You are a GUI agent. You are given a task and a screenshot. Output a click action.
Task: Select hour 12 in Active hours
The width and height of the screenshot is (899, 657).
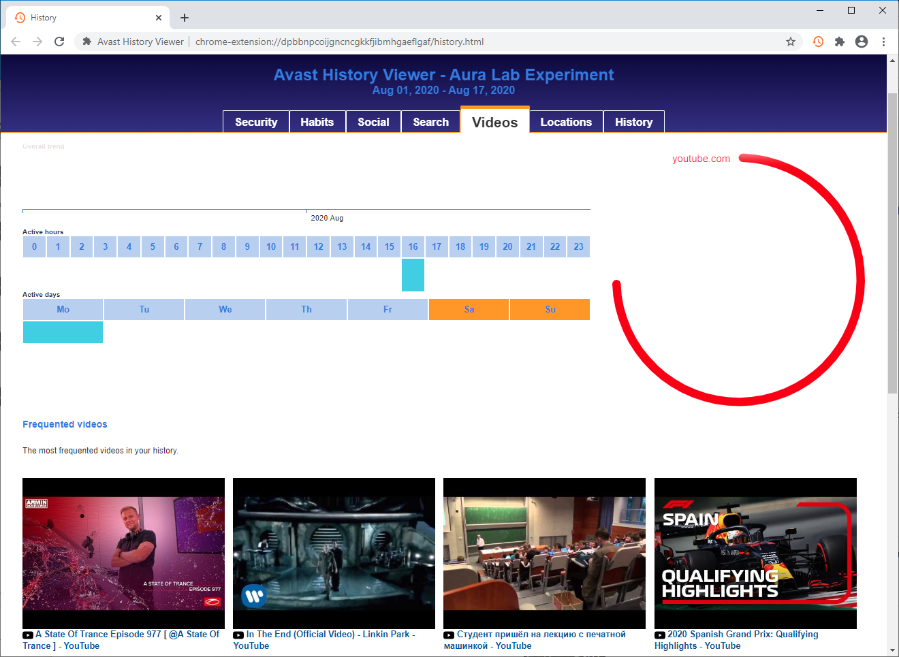[x=318, y=246]
